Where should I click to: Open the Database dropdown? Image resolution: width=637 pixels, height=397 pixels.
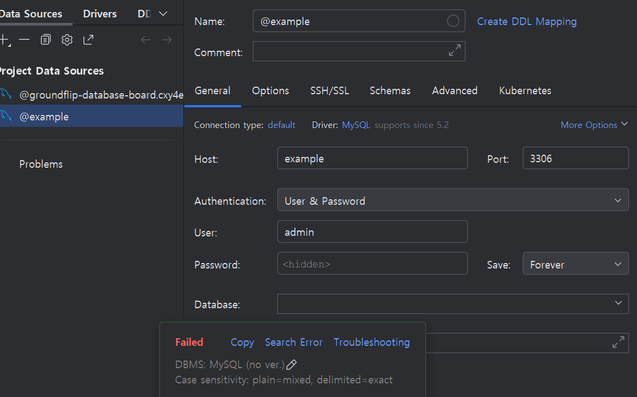[x=453, y=304]
